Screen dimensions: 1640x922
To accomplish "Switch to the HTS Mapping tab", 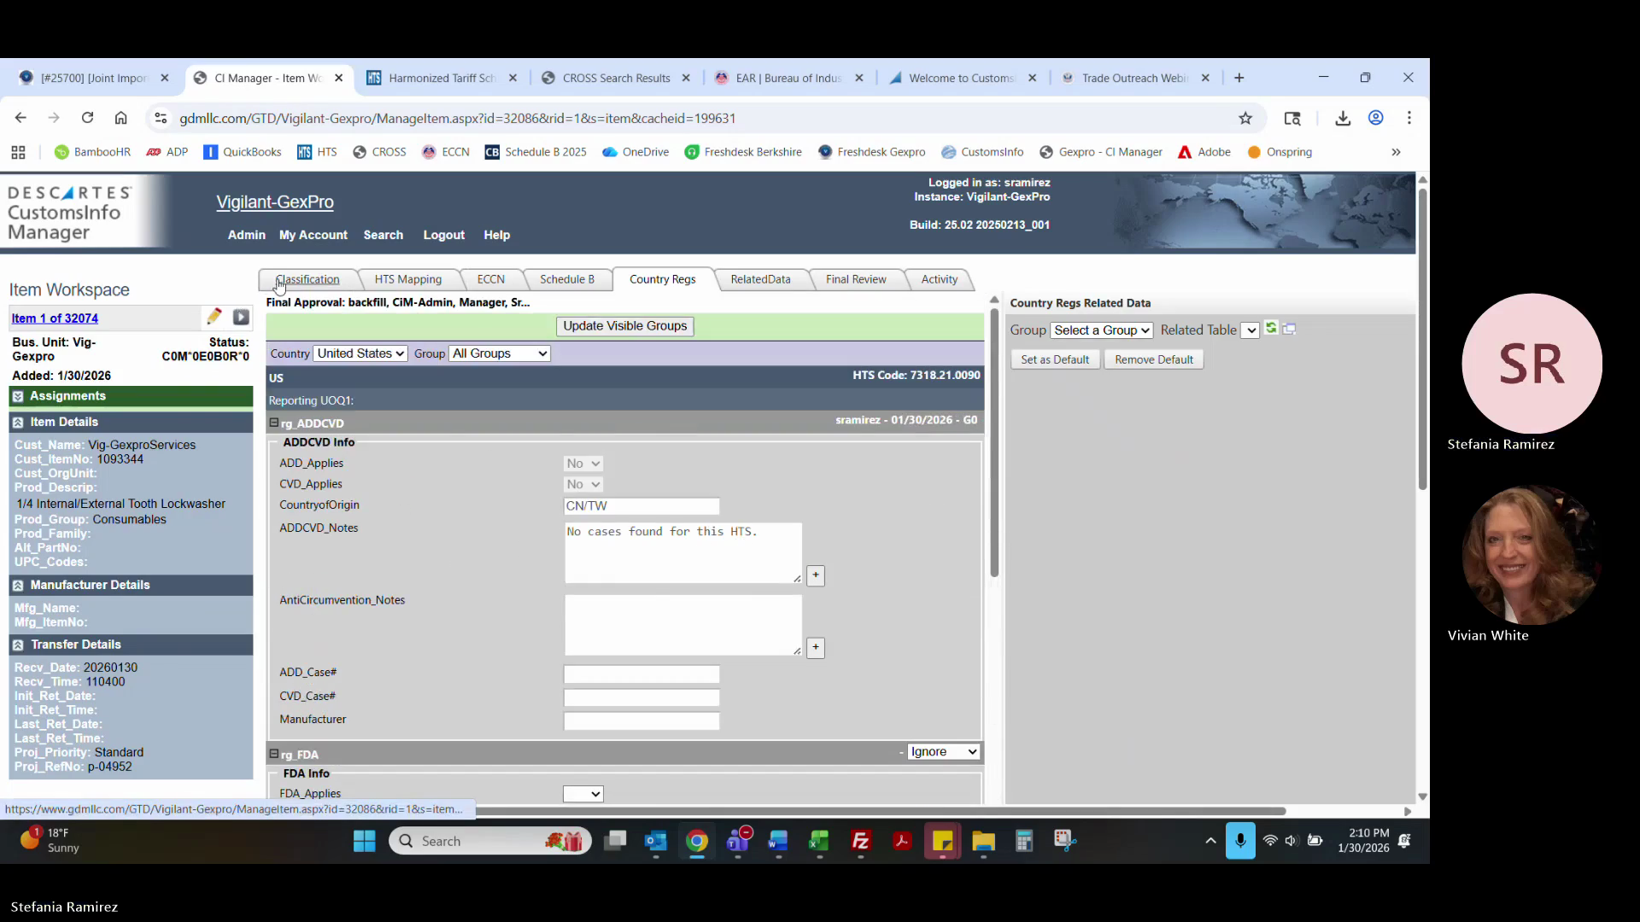I will (x=407, y=279).
